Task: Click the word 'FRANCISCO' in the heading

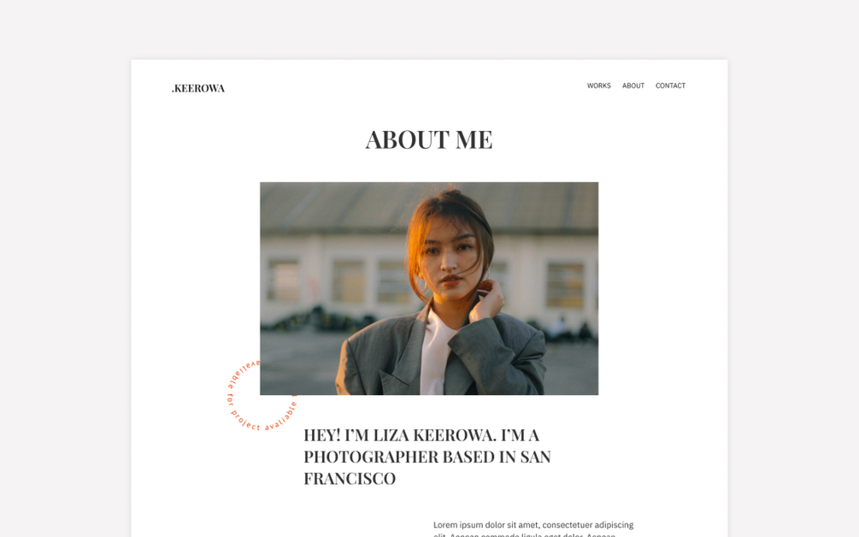Action: (350, 479)
